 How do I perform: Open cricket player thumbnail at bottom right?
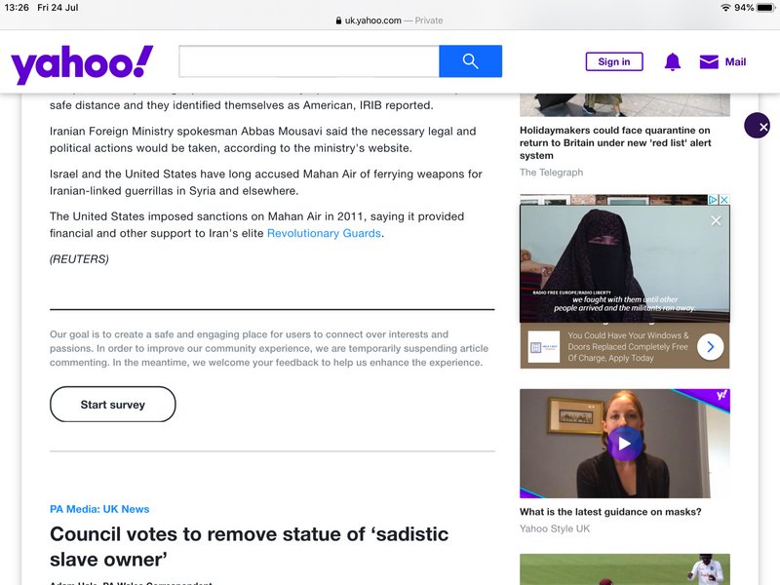[625, 569]
